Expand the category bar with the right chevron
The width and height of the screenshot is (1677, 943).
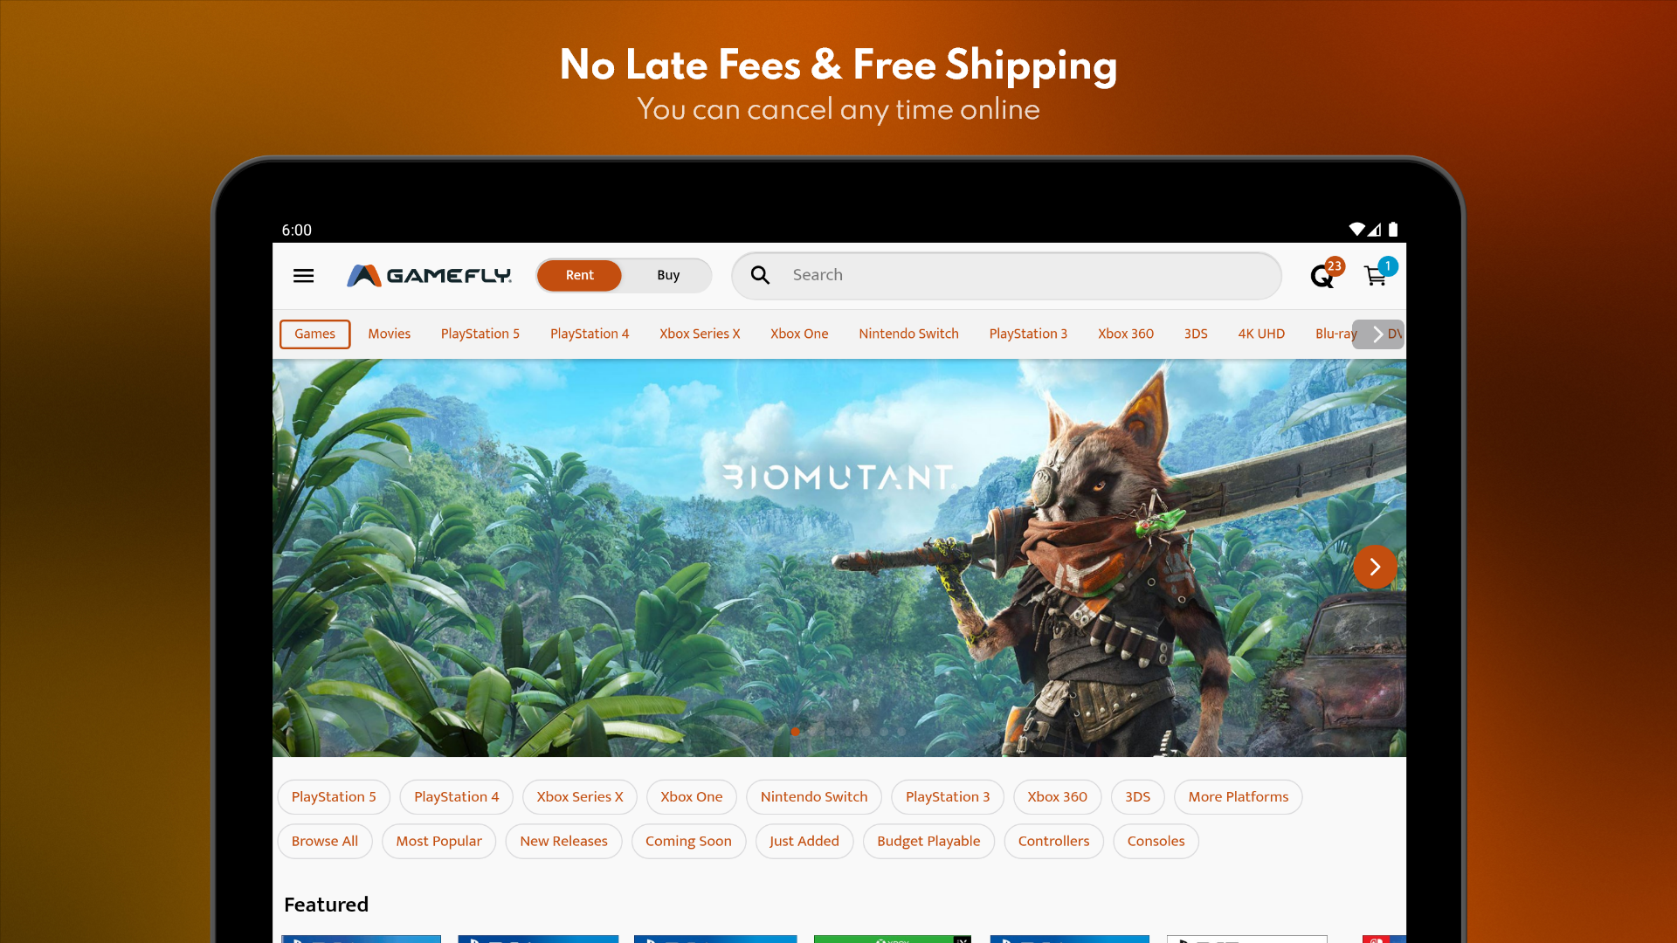coord(1377,334)
